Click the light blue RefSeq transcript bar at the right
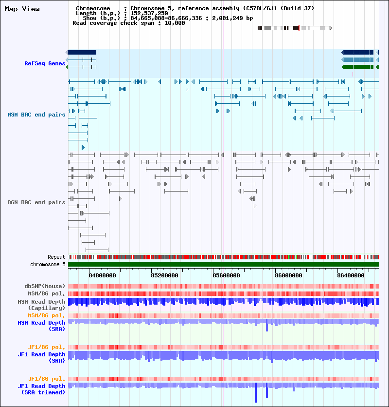Screen dimensions: 389x407 click(358, 59)
